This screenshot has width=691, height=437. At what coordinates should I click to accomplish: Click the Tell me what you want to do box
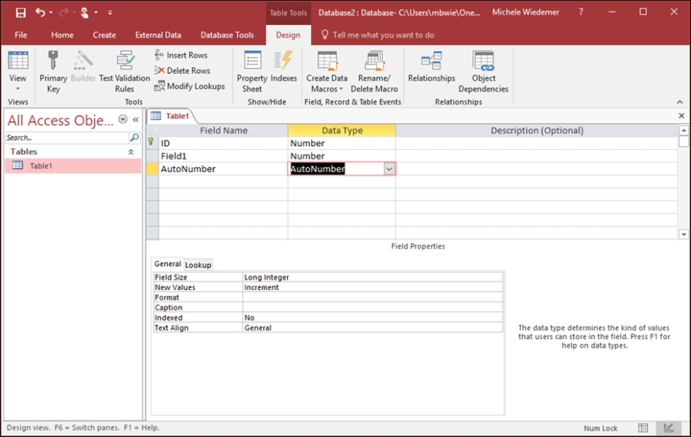click(x=383, y=35)
